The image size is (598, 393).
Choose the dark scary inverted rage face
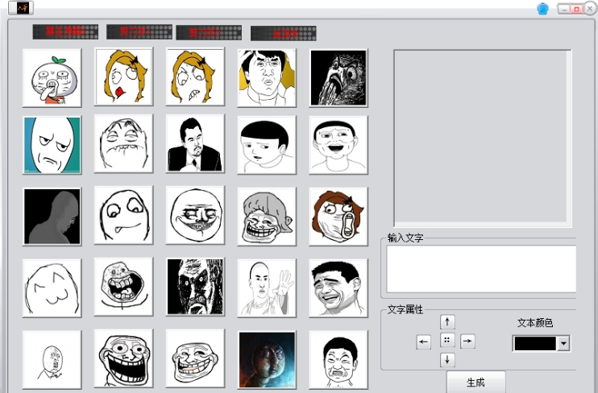195,287
